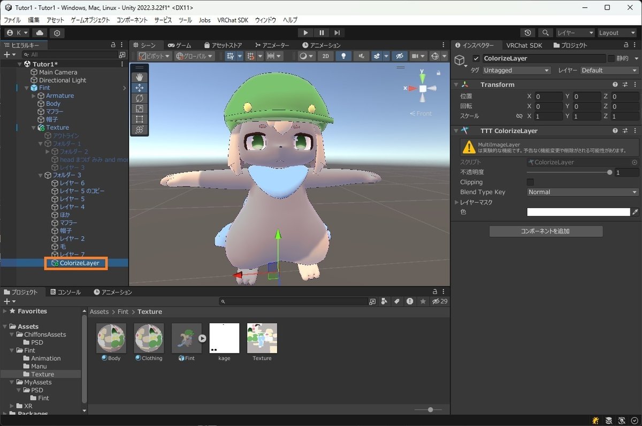Viewport: 642px width, 426px height.
Task: Switch to the ゲーム tab
Action: tap(179, 45)
